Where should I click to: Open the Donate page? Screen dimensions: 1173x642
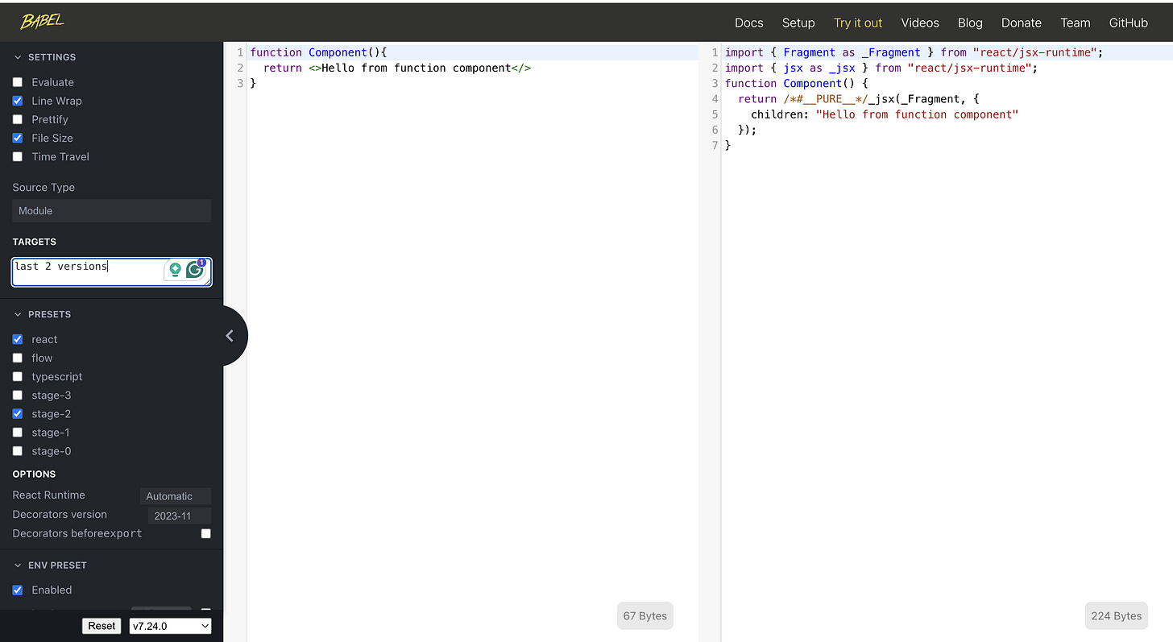coord(1022,23)
